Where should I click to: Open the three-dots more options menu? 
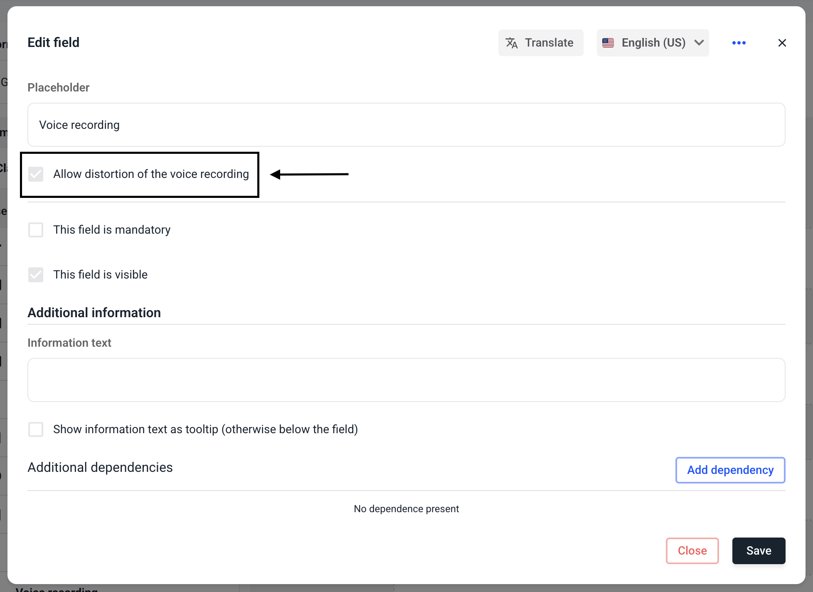coord(739,43)
